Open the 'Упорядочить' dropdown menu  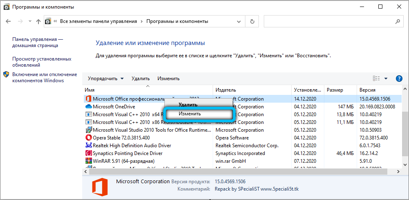click(106, 79)
